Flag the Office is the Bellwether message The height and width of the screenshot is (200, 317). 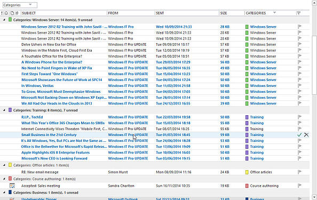(x=299, y=146)
